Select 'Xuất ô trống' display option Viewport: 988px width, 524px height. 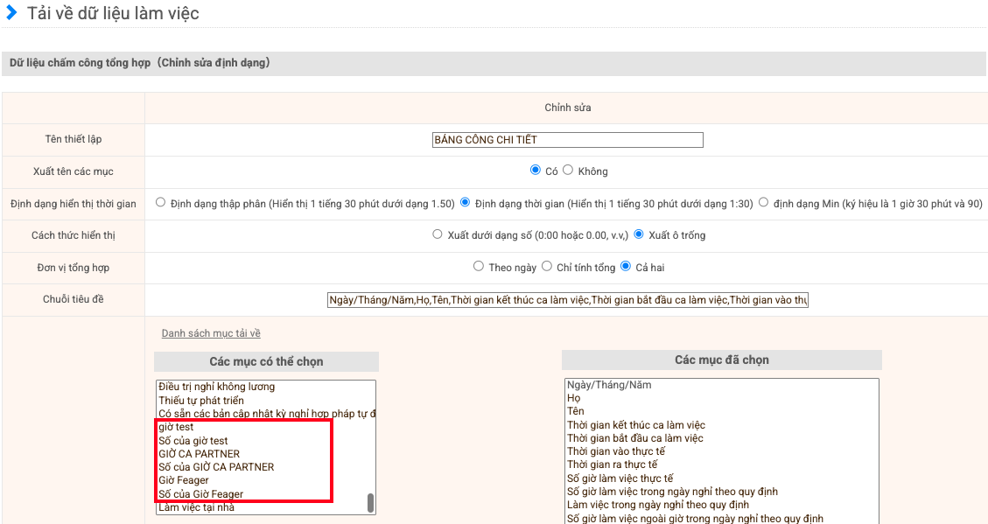point(639,234)
